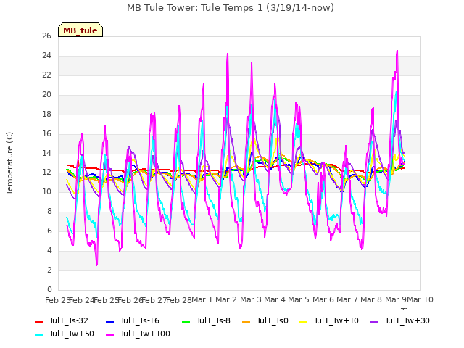Click the orange Tul1_Ts0 legend swatch

[x=246, y=322]
